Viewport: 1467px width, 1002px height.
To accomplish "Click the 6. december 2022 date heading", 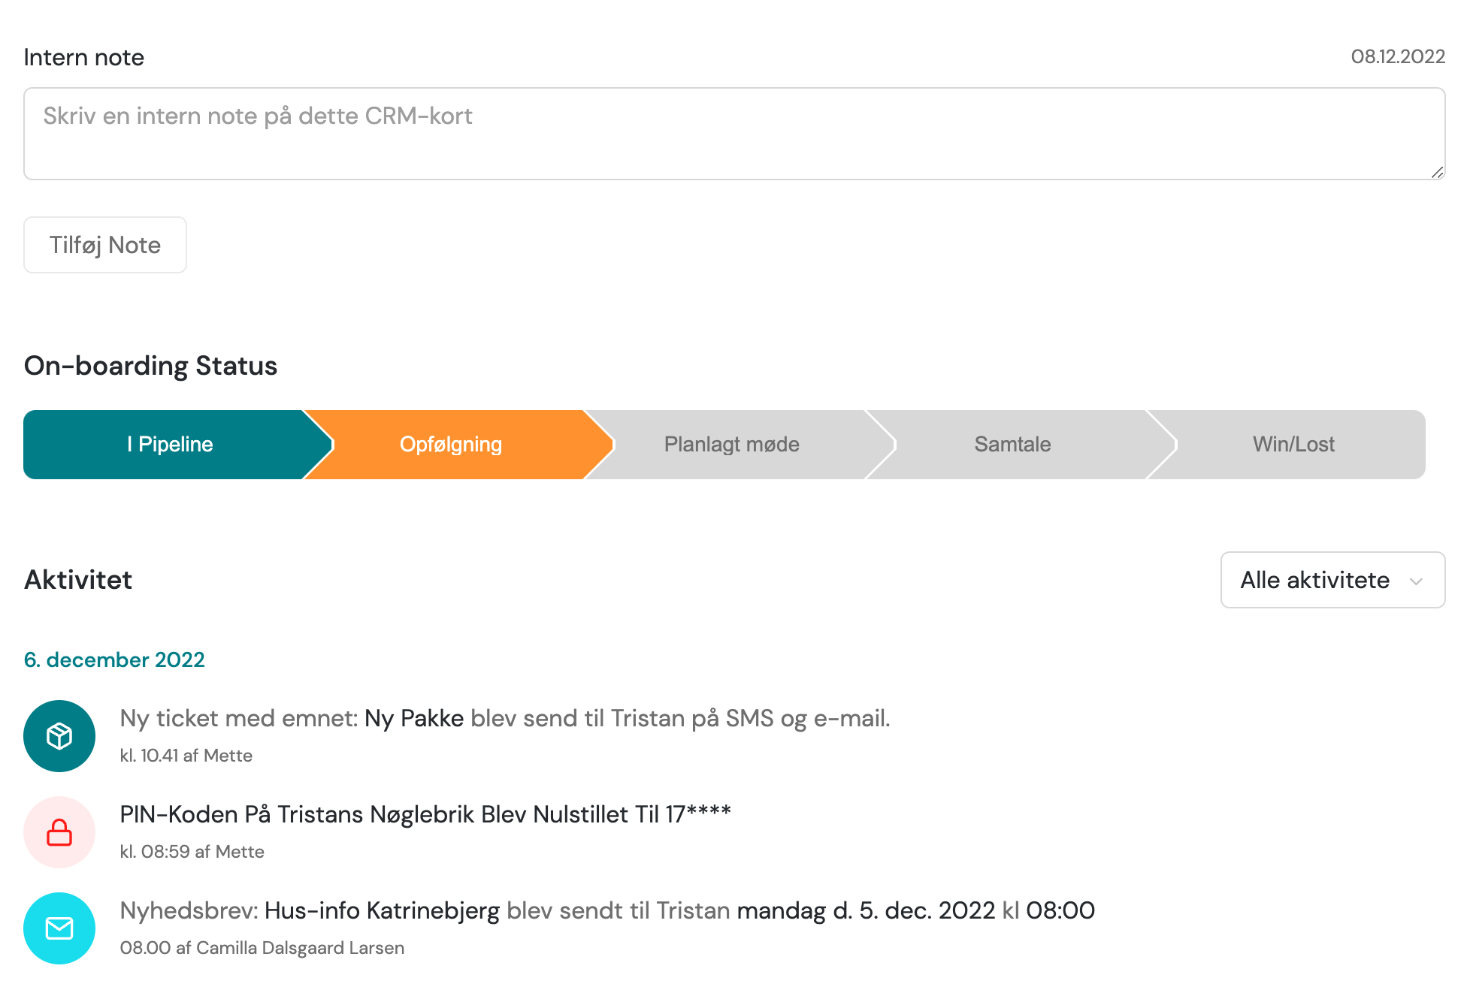I will 114,659.
